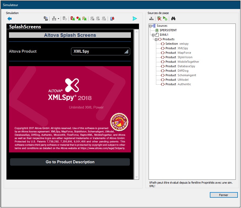Select the $PERSISTENT tree item

click(x=168, y=30)
